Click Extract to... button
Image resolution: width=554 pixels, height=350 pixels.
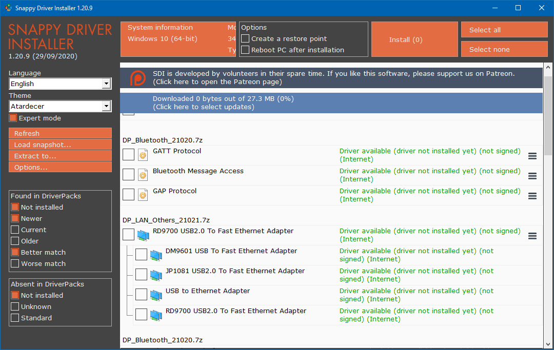60,156
